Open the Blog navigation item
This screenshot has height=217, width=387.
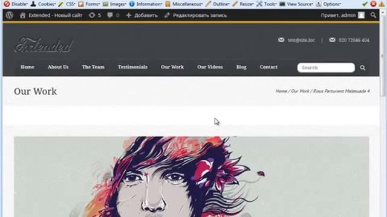(x=241, y=67)
